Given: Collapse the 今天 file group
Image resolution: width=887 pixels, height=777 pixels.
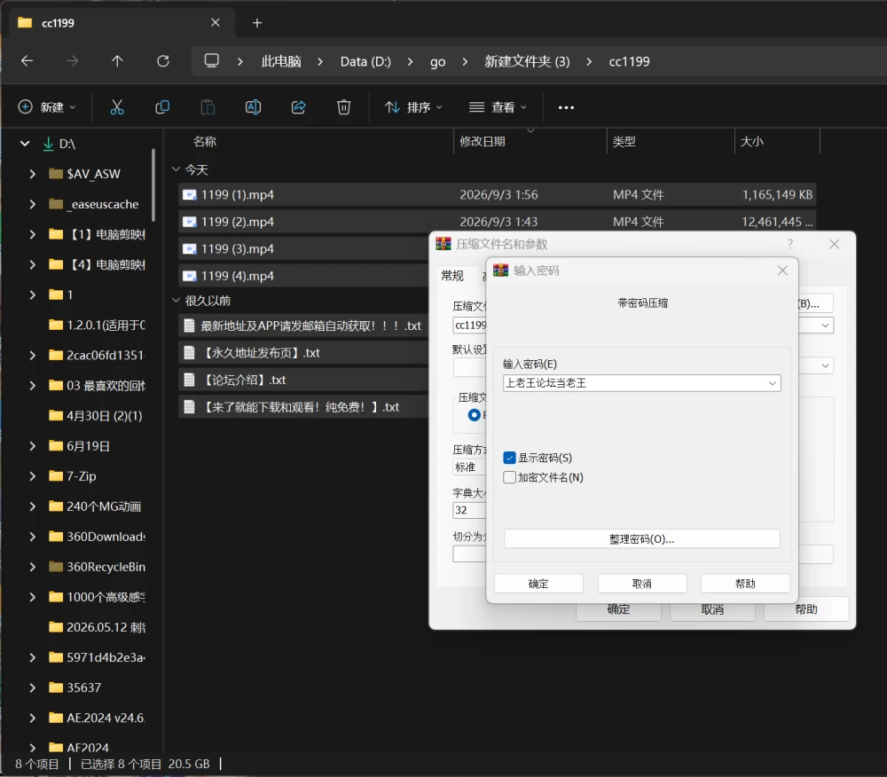Looking at the screenshot, I should [176, 169].
